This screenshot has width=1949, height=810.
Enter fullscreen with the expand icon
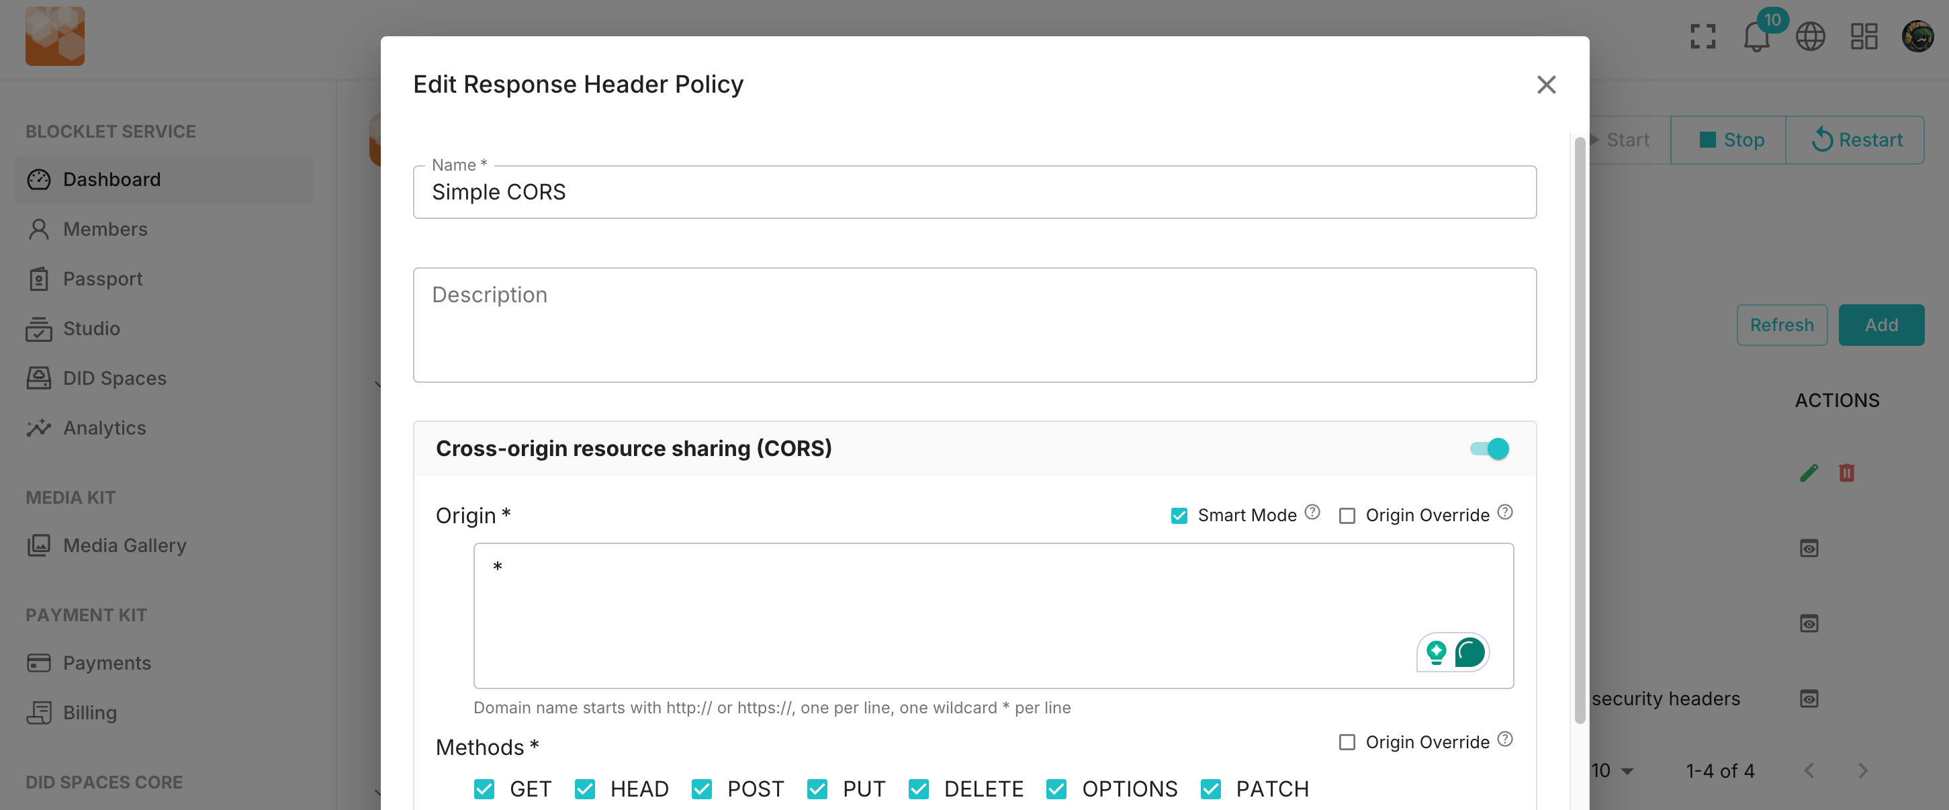[x=1703, y=36]
